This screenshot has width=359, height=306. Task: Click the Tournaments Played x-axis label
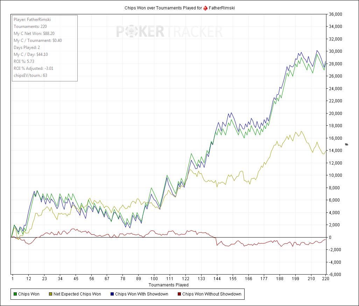pyautogui.click(x=169, y=285)
